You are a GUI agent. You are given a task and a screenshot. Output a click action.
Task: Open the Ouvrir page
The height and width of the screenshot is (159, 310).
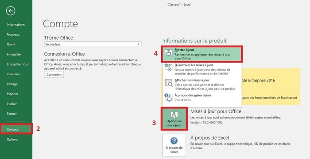point(11,44)
